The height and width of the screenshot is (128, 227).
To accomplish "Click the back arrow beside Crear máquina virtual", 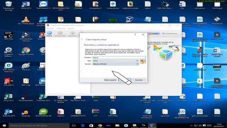I will (82, 39).
